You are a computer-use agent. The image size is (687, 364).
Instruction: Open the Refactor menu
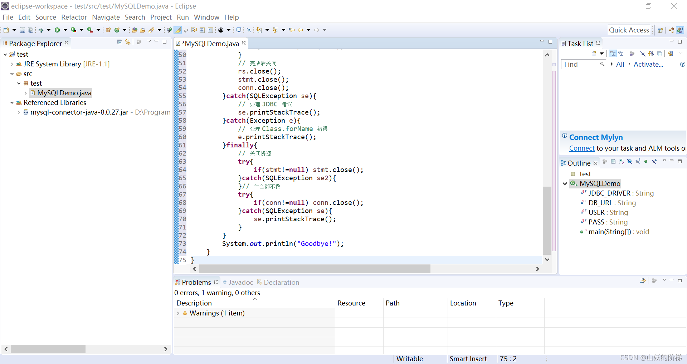tap(74, 17)
